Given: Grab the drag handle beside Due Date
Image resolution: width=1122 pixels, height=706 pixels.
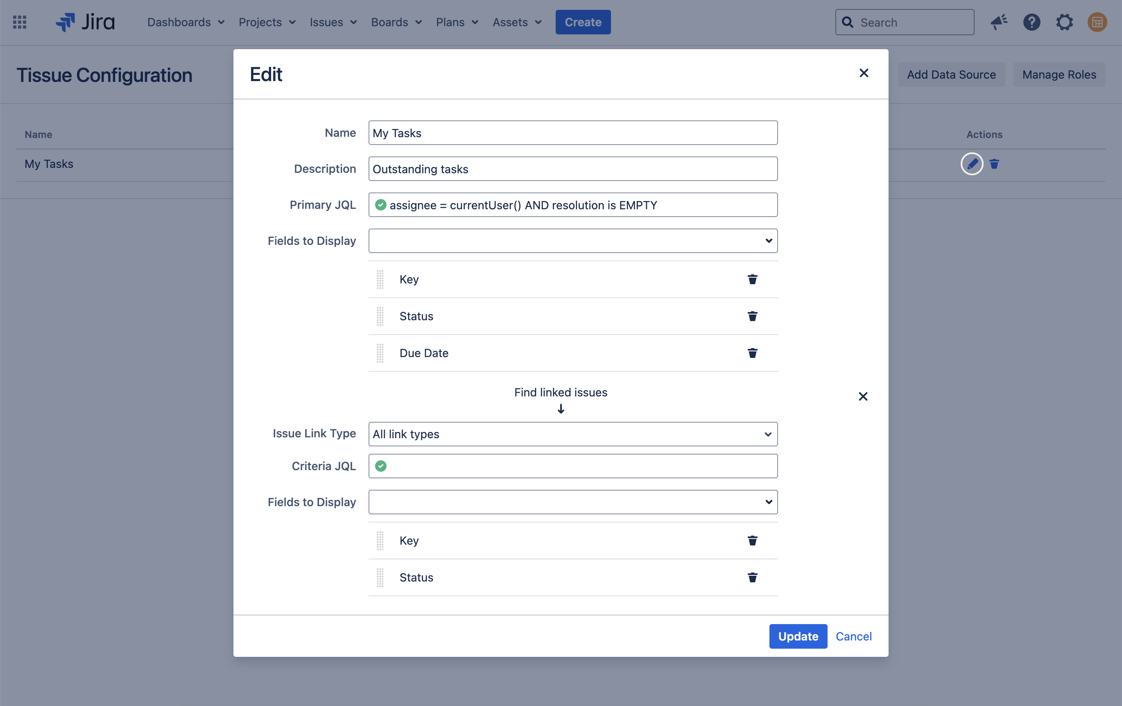Looking at the screenshot, I should [380, 353].
